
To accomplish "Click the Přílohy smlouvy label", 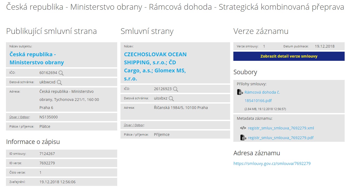I will [251, 84].
